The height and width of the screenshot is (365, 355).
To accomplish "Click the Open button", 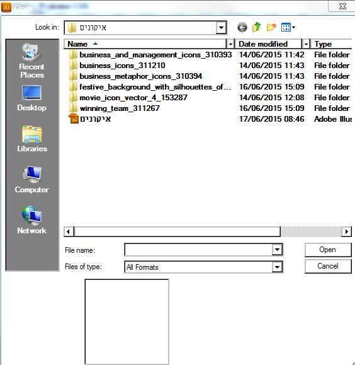I will [x=328, y=250].
